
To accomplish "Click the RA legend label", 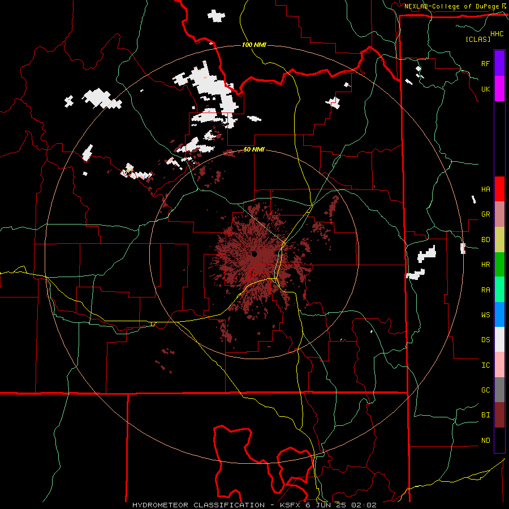I will (485, 290).
